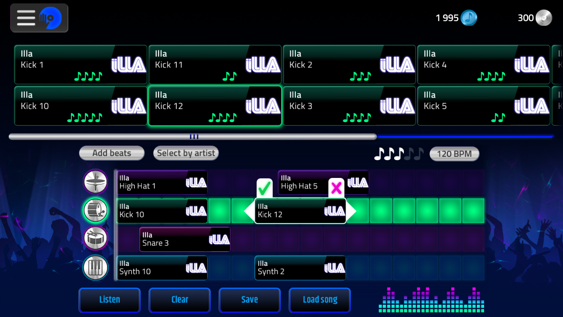Change tempo via 120 BPM button
The height and width of the screenshot is (317, 563).
click(454, 154)
